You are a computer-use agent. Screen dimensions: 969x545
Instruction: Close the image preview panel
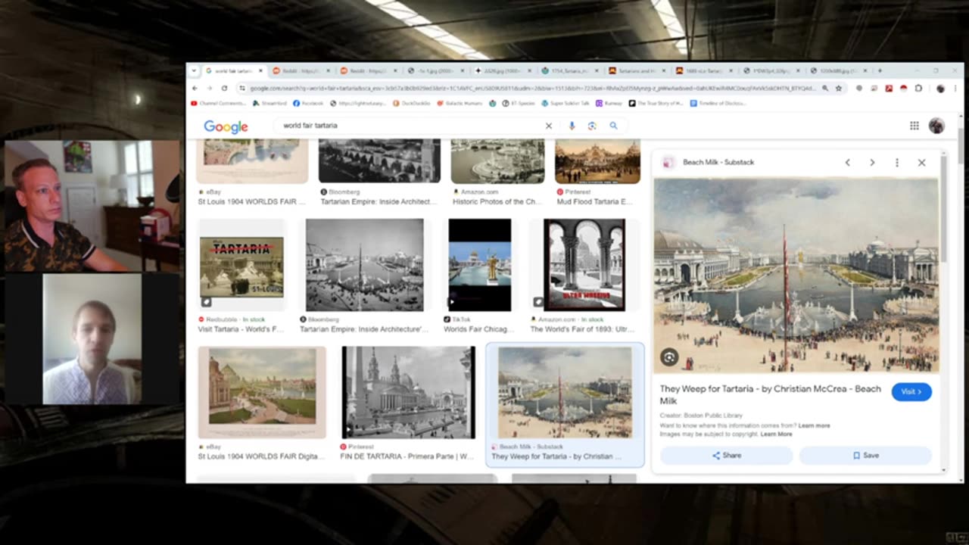point(921,162)
